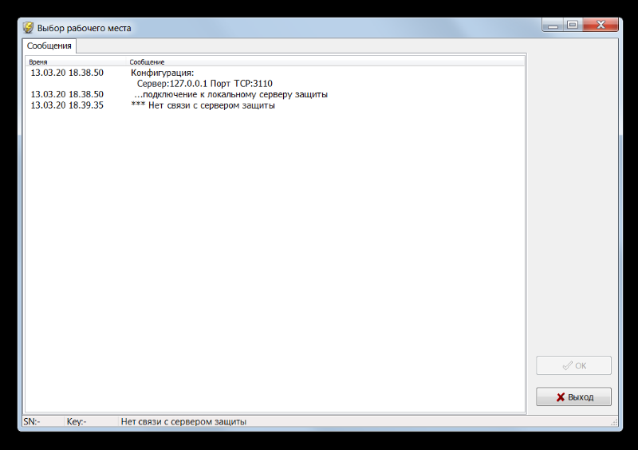Click the Key:- status bar field
The image size is (638, 450).
(92, 421)
